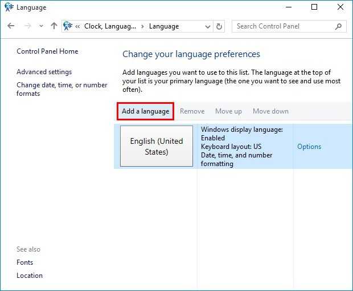
Task: Click the Language breadcrumb segment
Action: pos(164,26)
